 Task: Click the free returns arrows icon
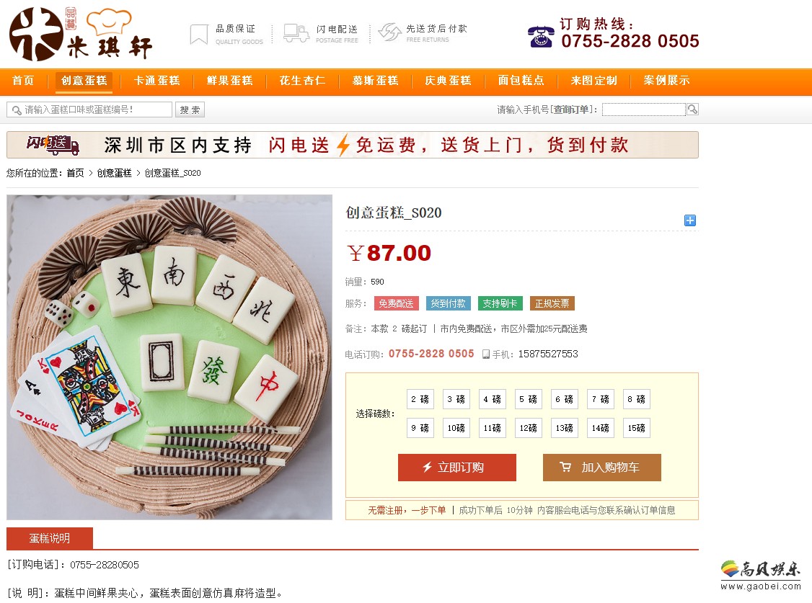tap(389, 32)
